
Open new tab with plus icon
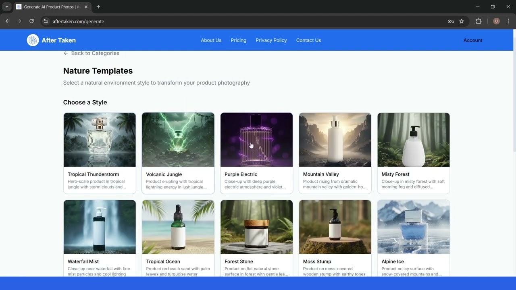click(98, 7)
